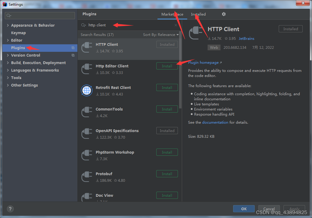The image size is (312, 218).
Task: Open the help question mark button
Action: (x=10, y=209)
